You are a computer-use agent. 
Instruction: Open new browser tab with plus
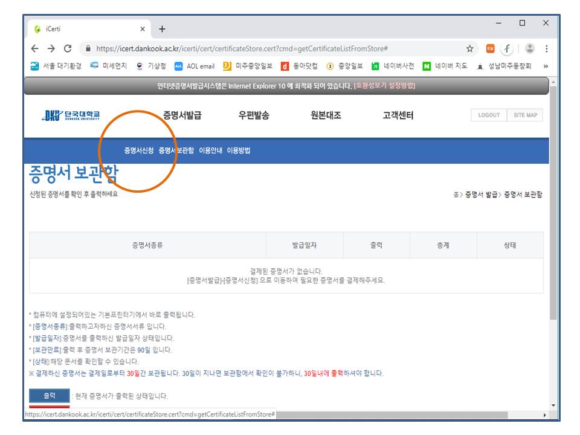click(x=162, y=29)
